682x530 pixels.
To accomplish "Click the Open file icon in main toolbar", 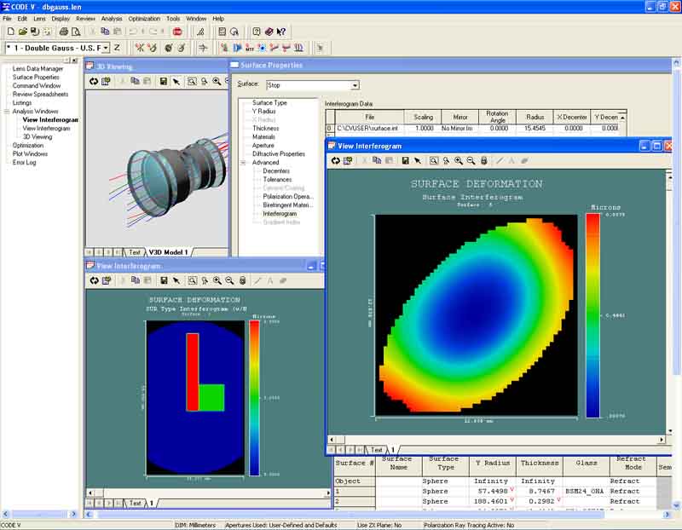I will tap(22, 32).
